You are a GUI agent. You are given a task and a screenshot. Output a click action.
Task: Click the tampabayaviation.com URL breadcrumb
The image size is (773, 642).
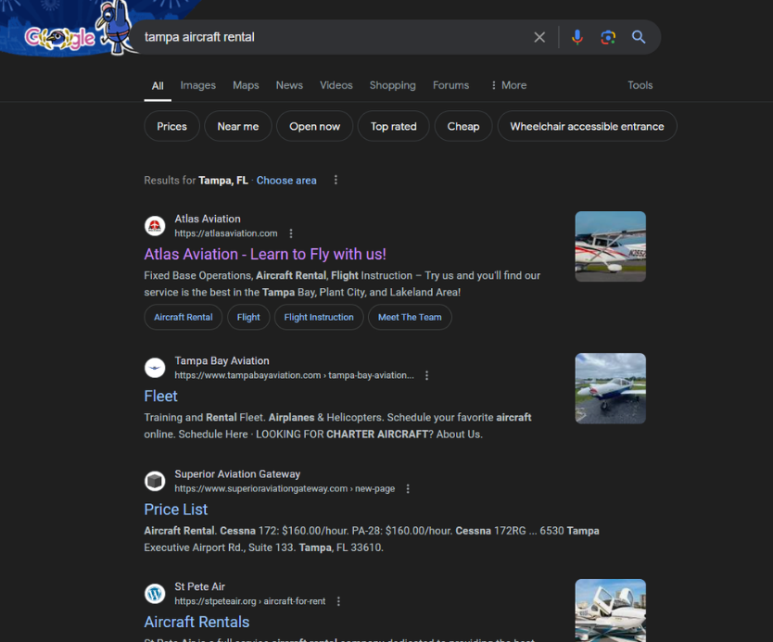pos(295,375)
